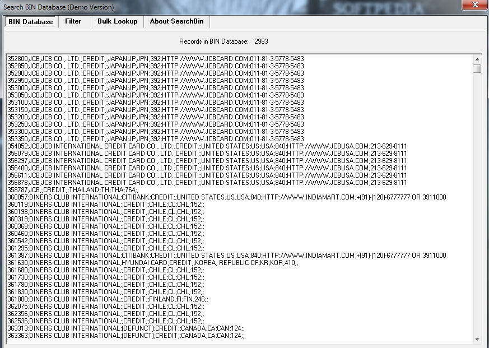This screenshot has width=489, height=348.
Task: Click the 353350 JCB record line
Action: click(156, 138)
